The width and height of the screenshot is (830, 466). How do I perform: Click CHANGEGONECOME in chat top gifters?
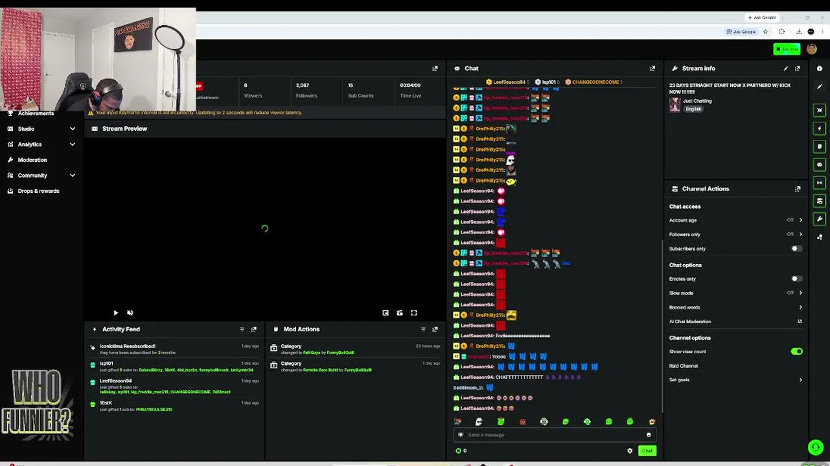coord(595,82)
